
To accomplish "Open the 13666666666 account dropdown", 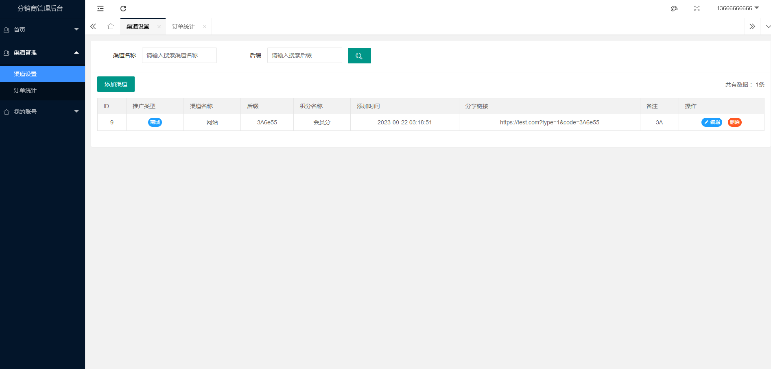I will (x=738, y=8).
